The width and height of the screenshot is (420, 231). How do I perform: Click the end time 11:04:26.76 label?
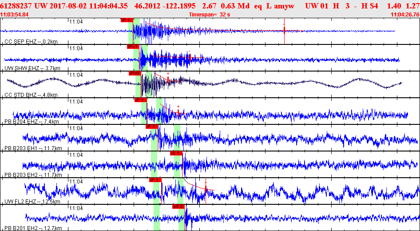click(x=404, y=15)
